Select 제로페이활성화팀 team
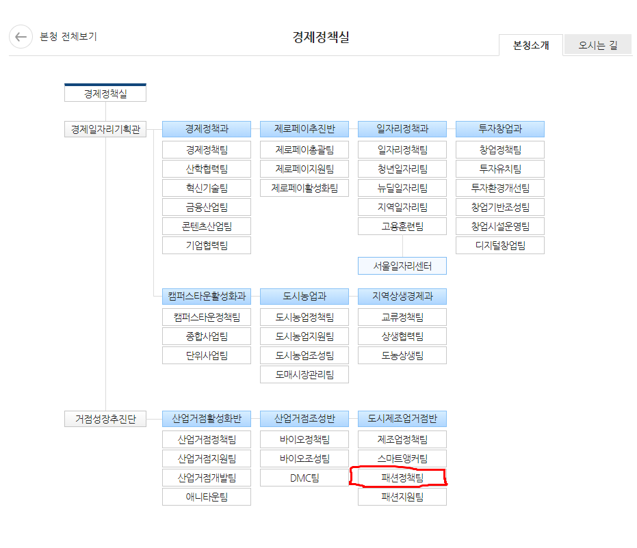 (304, 188)
